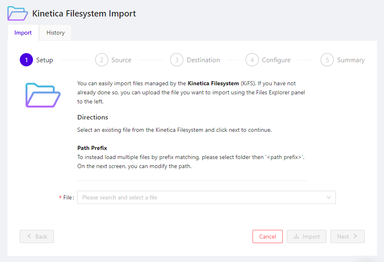Switch to the History tab
The width and height of the screenshot is (384, 262).
coord(55,33)
